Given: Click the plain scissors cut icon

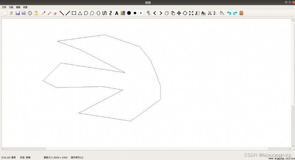Looking at the screenshot, I should pos(209,13).
